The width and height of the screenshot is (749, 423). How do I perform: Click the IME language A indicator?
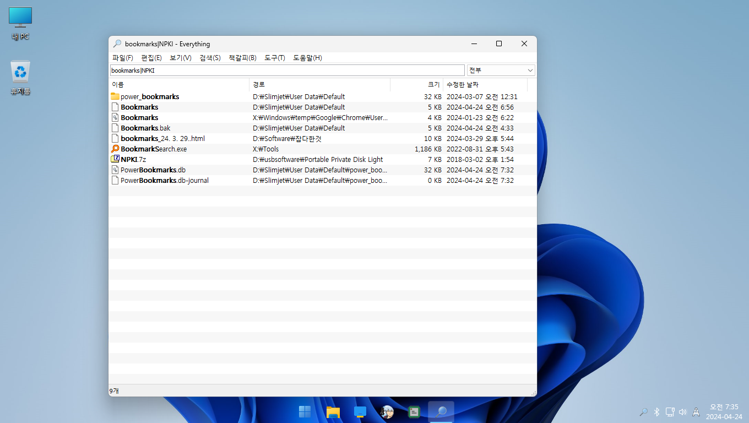pos(696,411)
